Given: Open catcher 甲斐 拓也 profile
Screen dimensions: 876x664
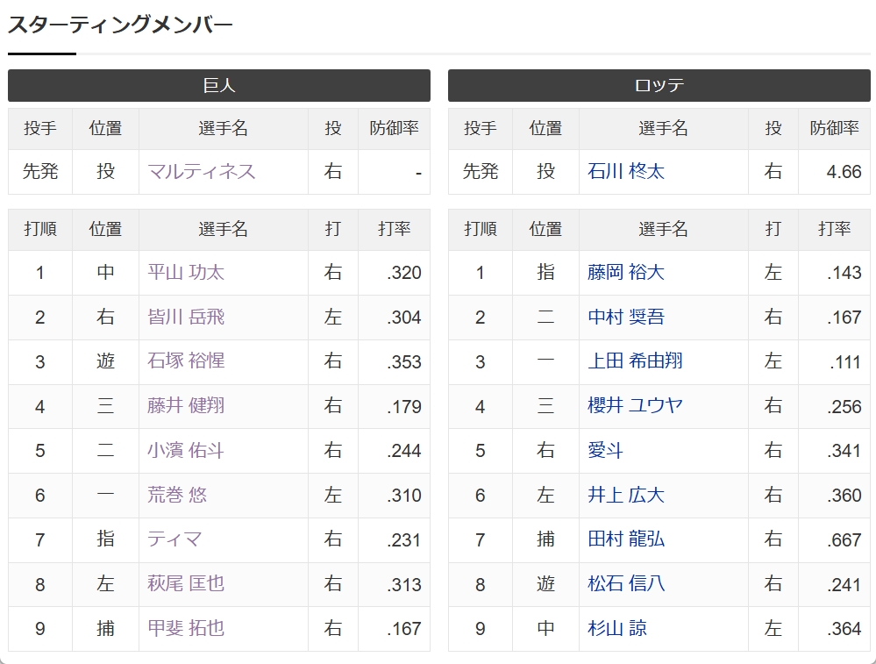Looking at the screenshot, I should pyautogui.click(x=186, y=629).
